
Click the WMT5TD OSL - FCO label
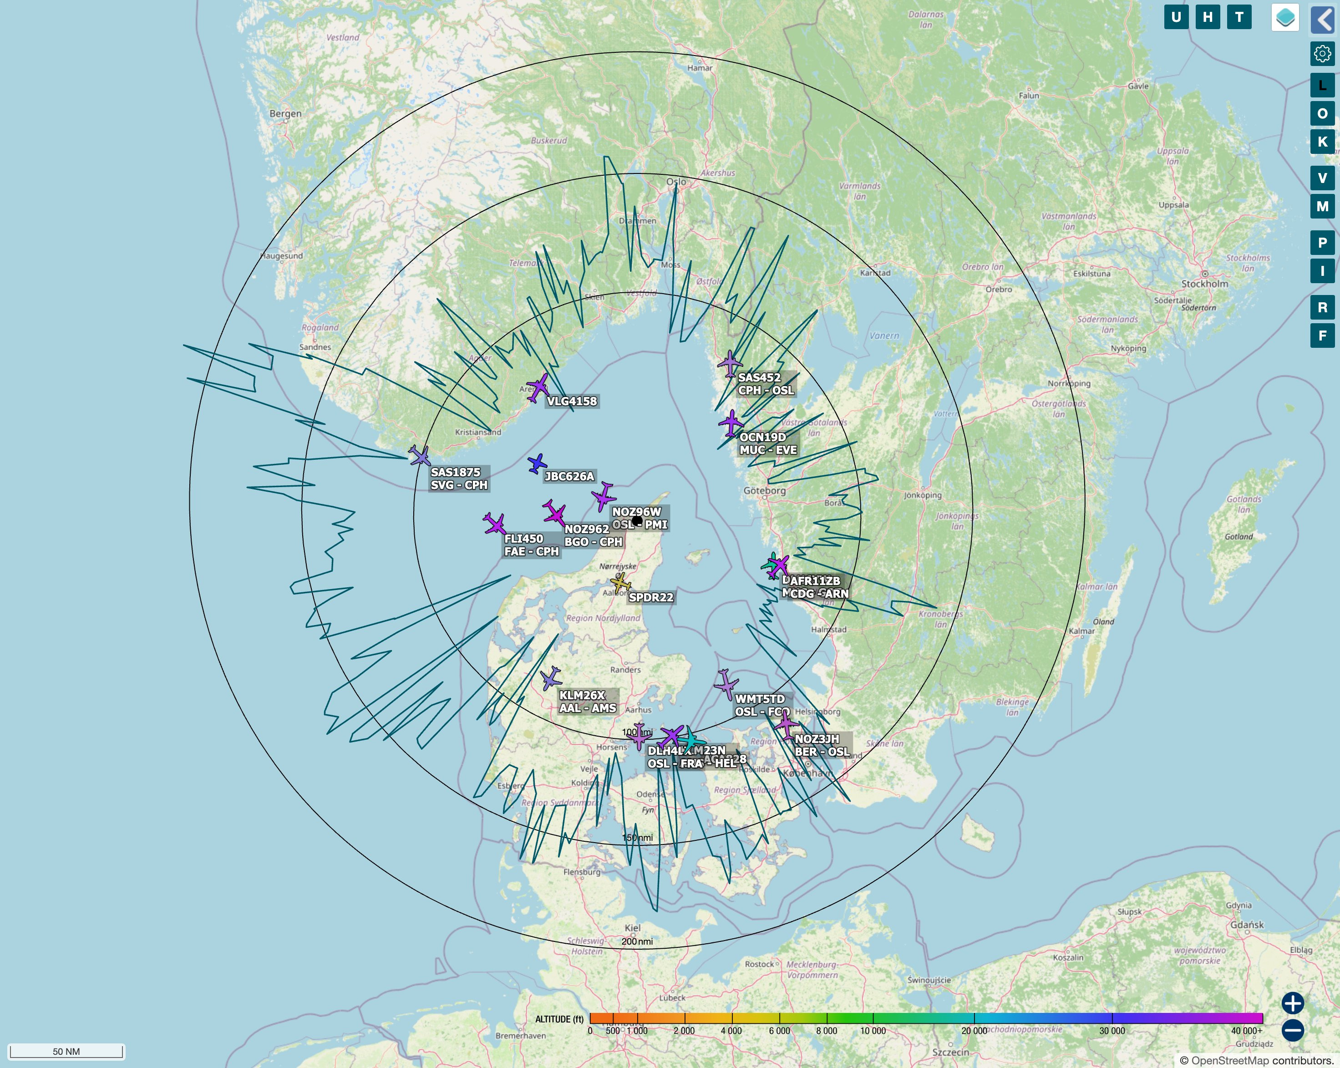pyautogui.click(x=762, y=706)
